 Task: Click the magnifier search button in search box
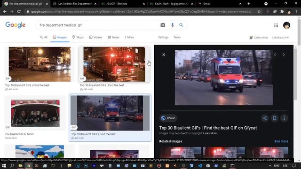click(181, 25)
